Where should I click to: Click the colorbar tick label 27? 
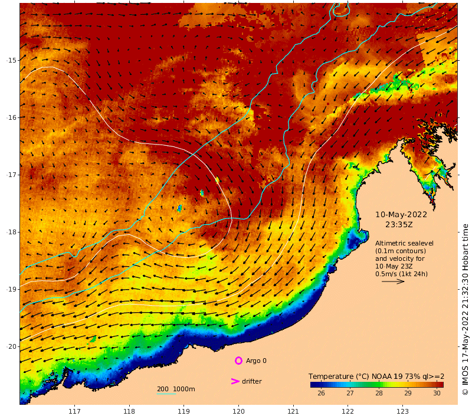pos(350,393)
